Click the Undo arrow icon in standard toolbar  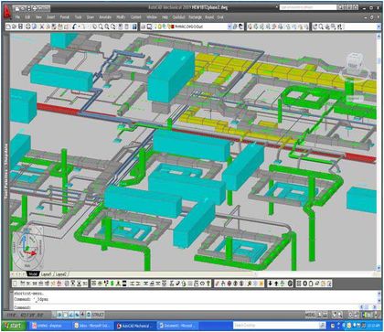(75, 27)
